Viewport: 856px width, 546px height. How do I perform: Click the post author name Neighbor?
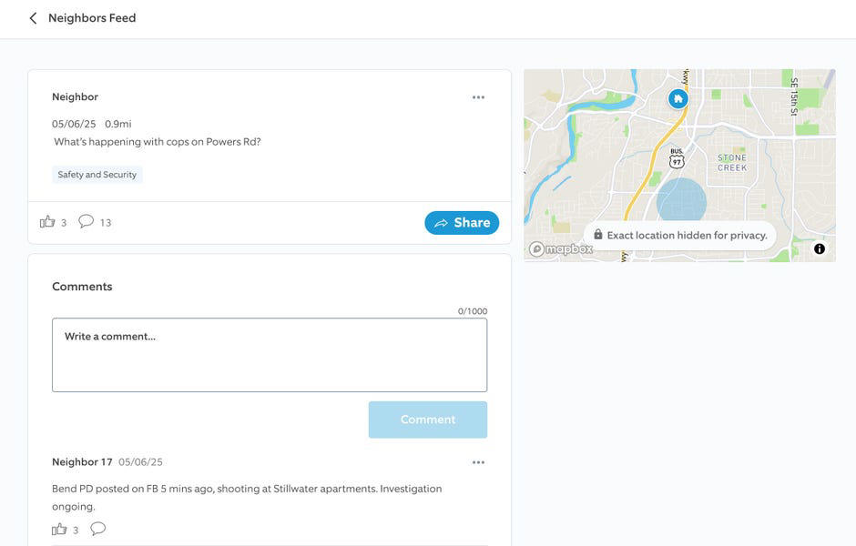coord(75,96)
